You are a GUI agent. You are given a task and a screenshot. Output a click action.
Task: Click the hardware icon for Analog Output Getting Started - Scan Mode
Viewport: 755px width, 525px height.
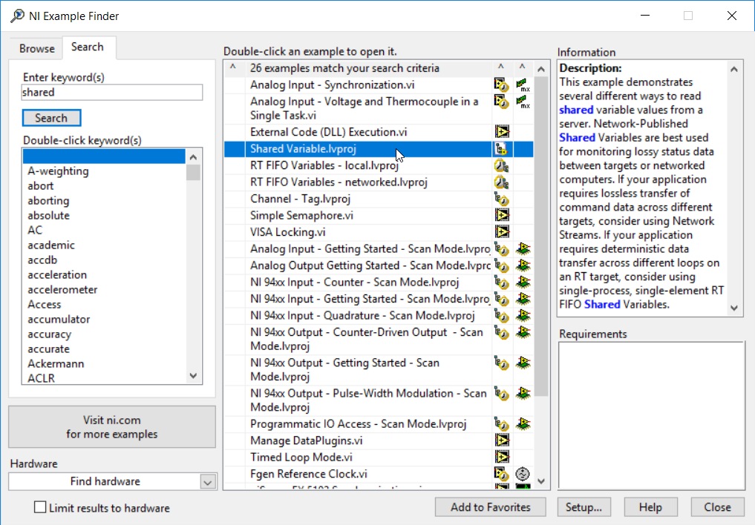523,266
